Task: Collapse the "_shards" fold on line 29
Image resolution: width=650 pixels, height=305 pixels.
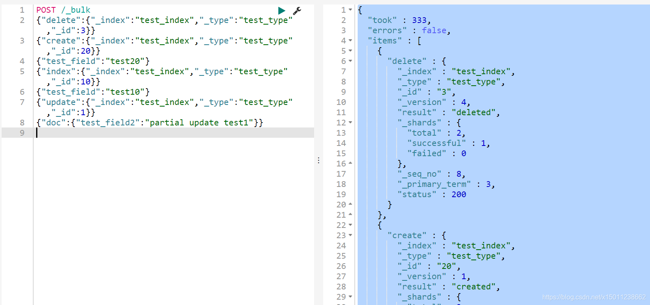Action: point(350,297)
